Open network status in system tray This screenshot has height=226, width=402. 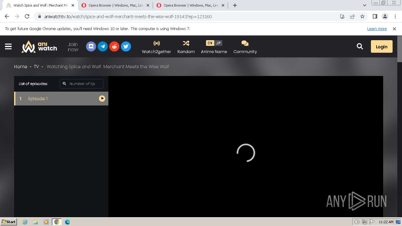coord(364,222)
